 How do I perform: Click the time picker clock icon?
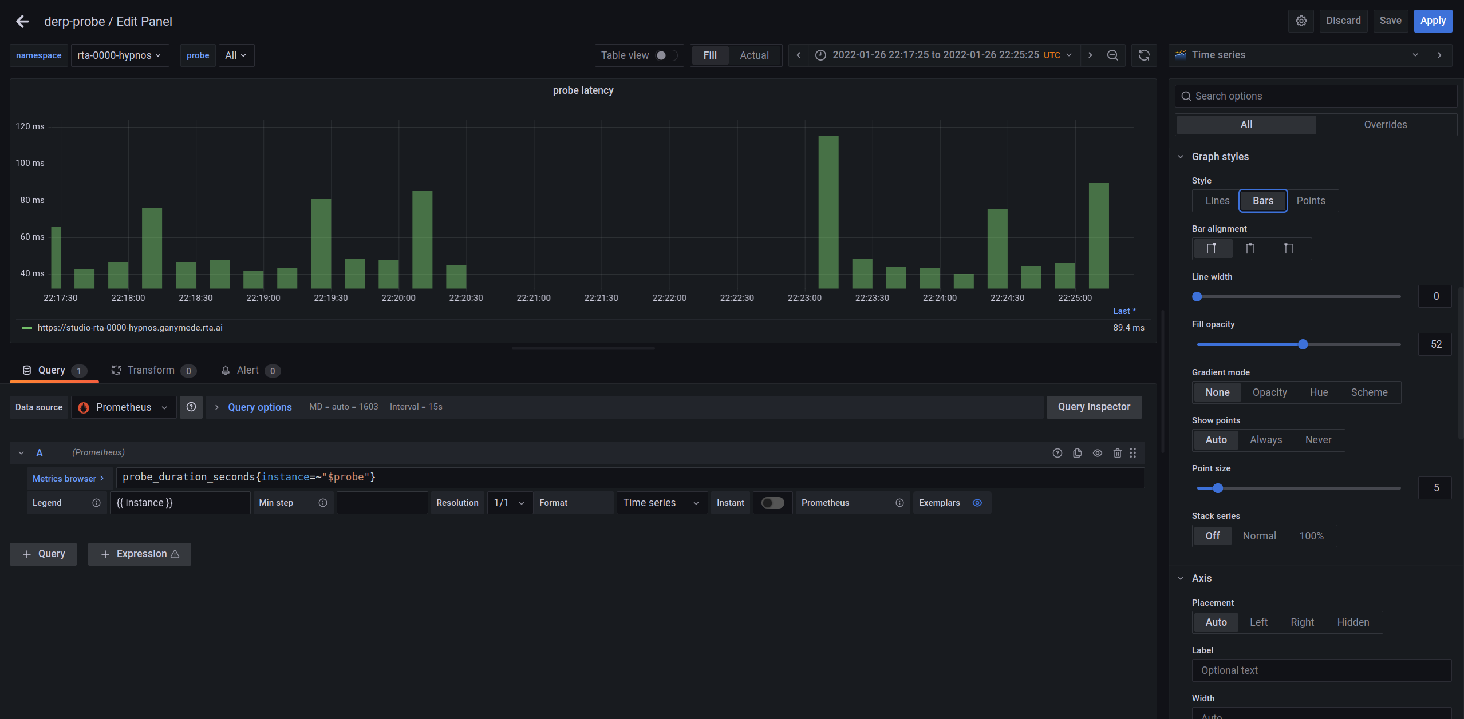point(820,55)
